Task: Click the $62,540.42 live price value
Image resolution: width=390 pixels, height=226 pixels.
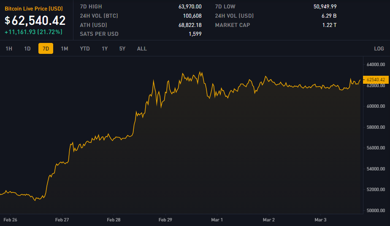Action: coord(35,21)
